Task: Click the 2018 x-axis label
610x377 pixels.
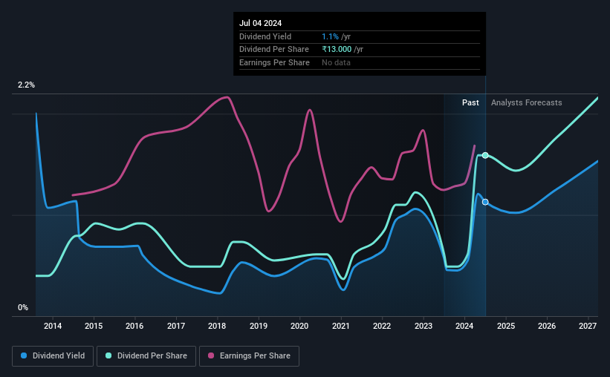Action: 217,326
